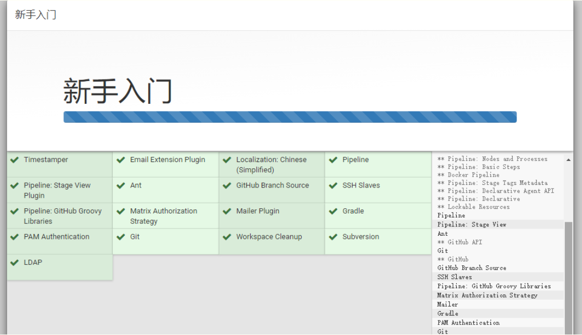582x335 pixels.
Task: Click the checkmark beside Pipeline: GitHub Groovy Libraries tile
Action: tap(15, 211)
